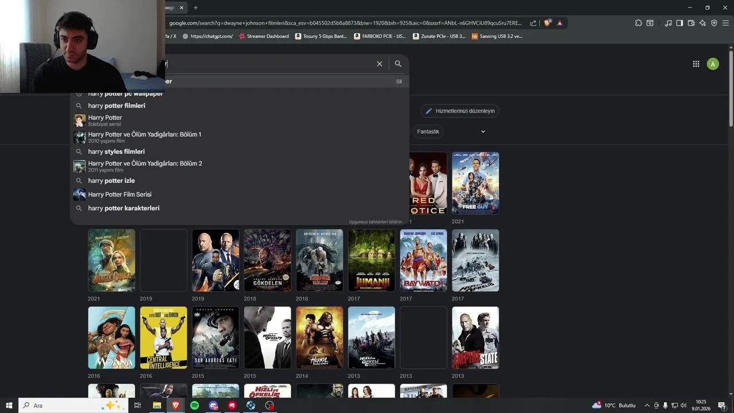Clear the search box with the X icon
This screenshot has height=413, width=734.
[x=379, y=64]
